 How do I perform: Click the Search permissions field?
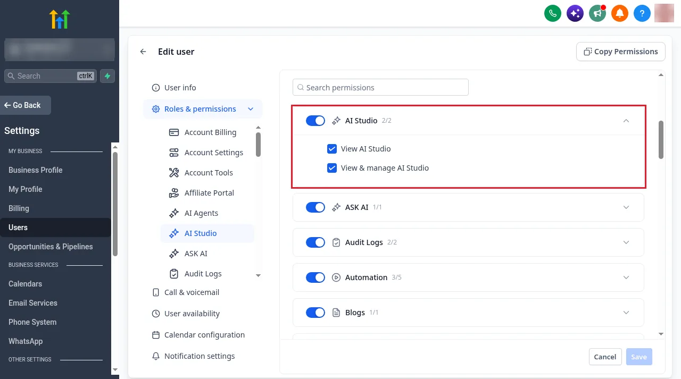[x=380, y=87]
